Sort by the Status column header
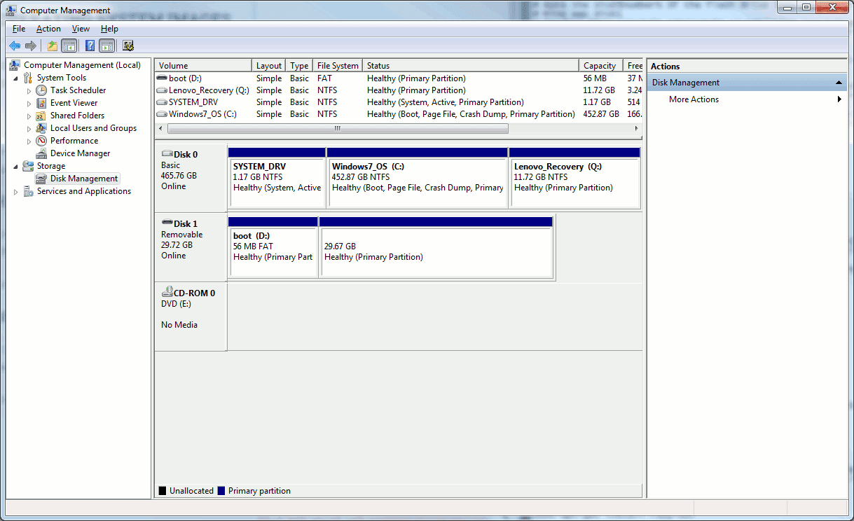Viewport: 854px width, 521px height. (x=471, y=66)
